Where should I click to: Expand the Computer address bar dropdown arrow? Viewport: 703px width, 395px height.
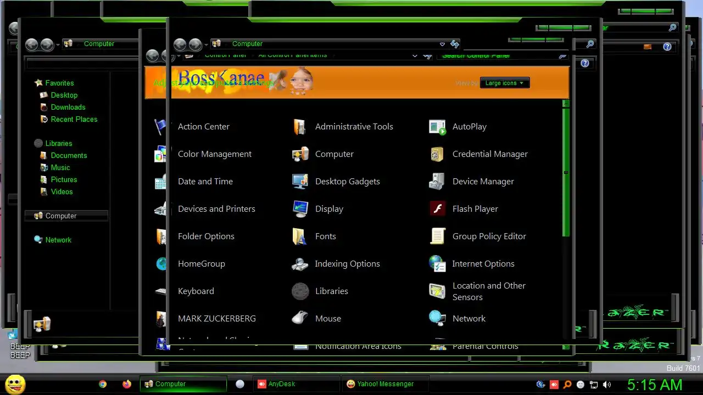(442, 44)
